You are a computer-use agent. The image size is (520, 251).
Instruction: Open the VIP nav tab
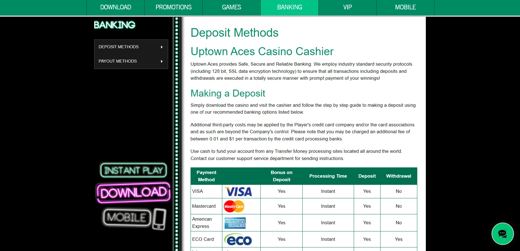click(x=347, y=7)
